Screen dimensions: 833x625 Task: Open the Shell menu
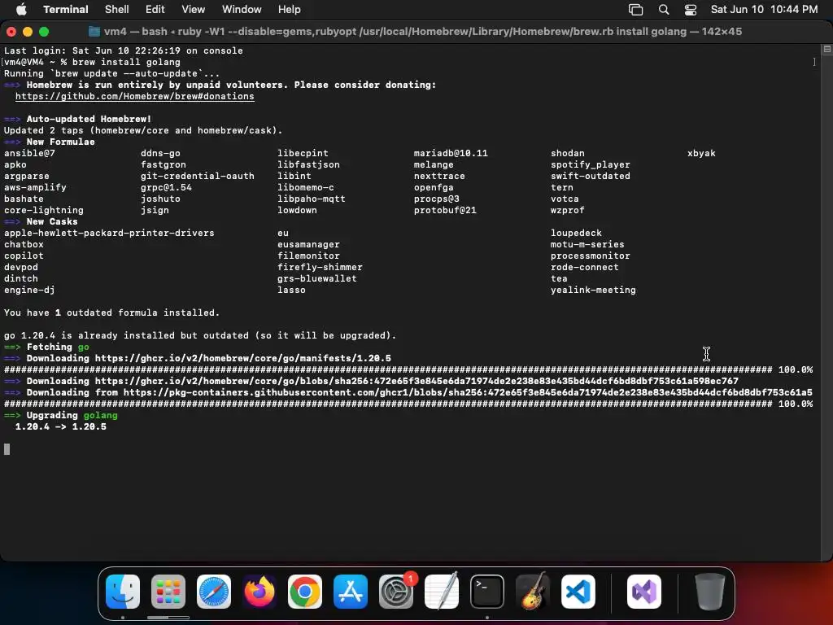[116, 9]
